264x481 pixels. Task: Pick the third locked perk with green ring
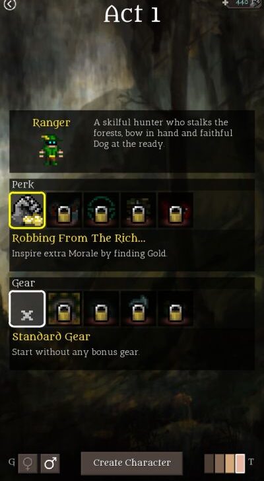[102, 210]
